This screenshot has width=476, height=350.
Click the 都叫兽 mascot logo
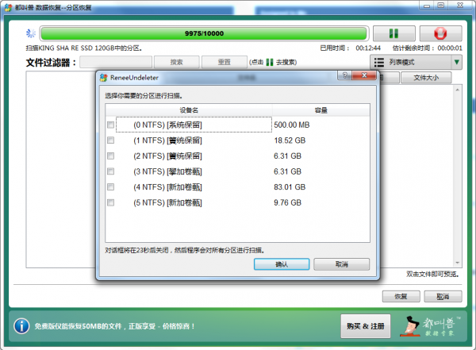tap(431, 327)
